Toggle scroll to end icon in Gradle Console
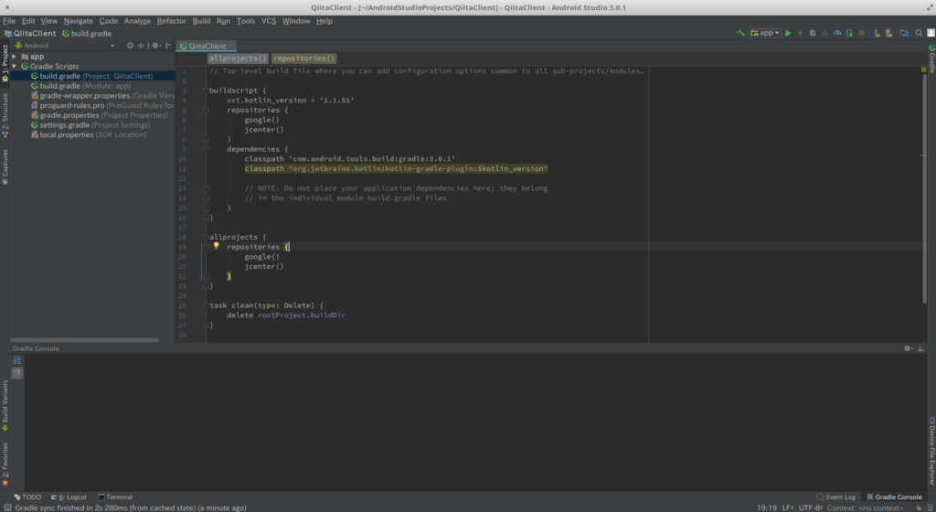The image size is (936, 512). (x=17, y=373)
